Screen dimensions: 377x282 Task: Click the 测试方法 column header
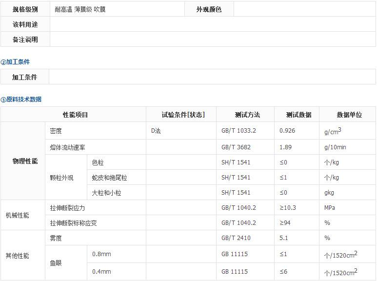coord(247,115)
